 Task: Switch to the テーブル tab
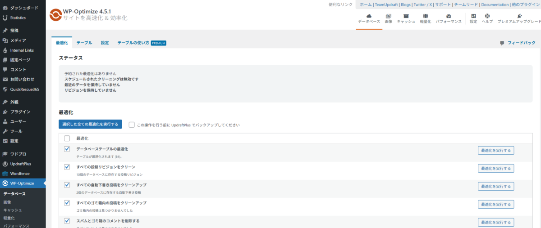pyautogui.click(x=84, y=43)
